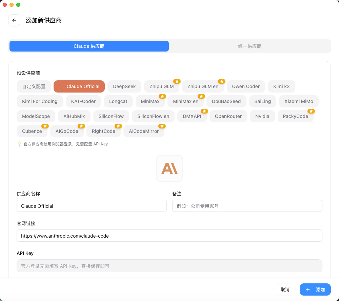This screenshot has width=339, height=301.
Task: Choose the DeepSeek preset
Action: 124,86
